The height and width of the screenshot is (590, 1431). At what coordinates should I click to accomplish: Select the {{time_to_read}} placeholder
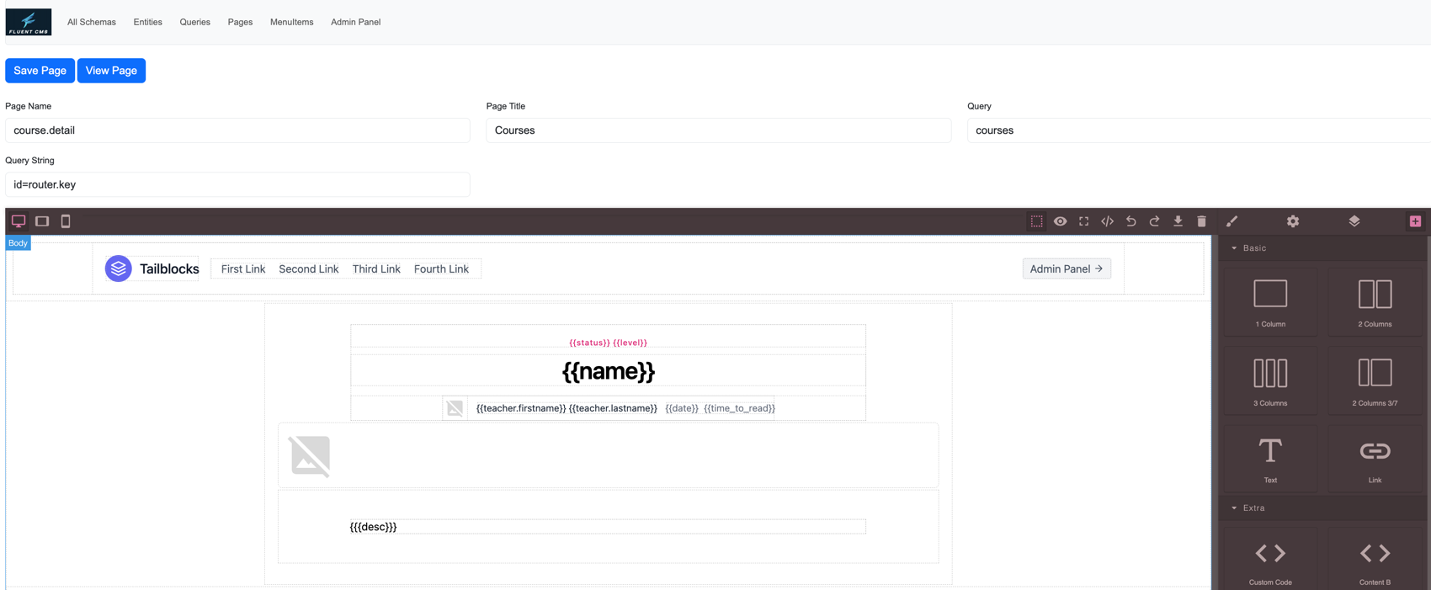coord(739,408)
